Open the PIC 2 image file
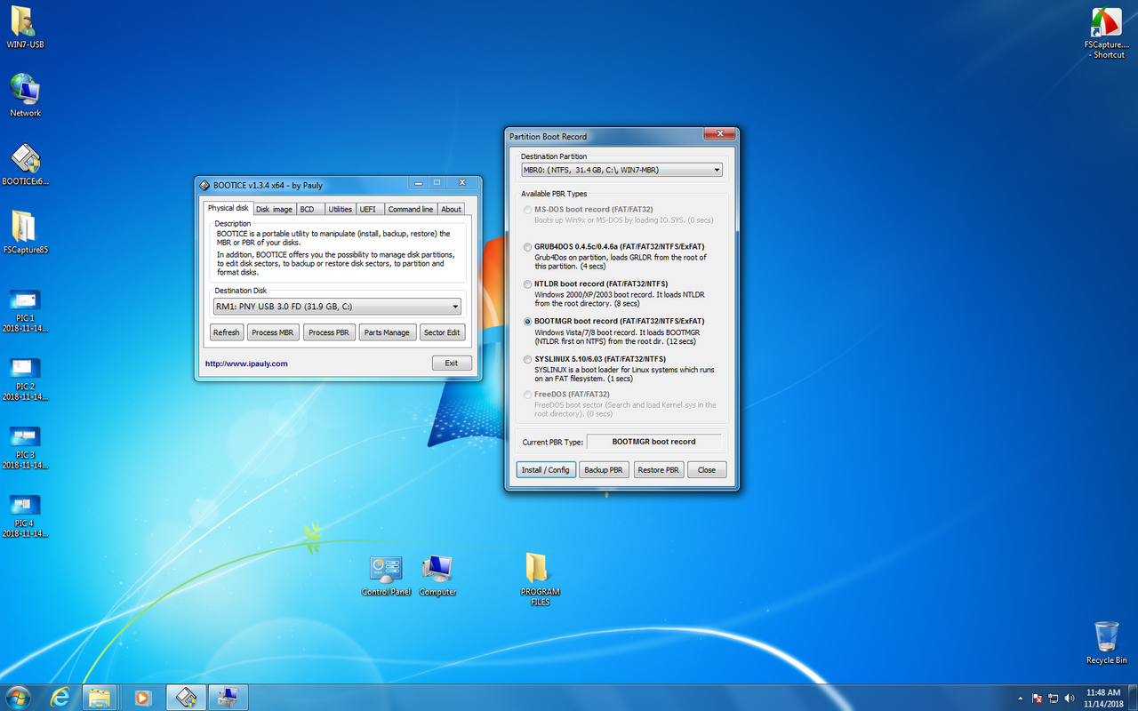This screenshot has height=711, width=1138. 25,379
